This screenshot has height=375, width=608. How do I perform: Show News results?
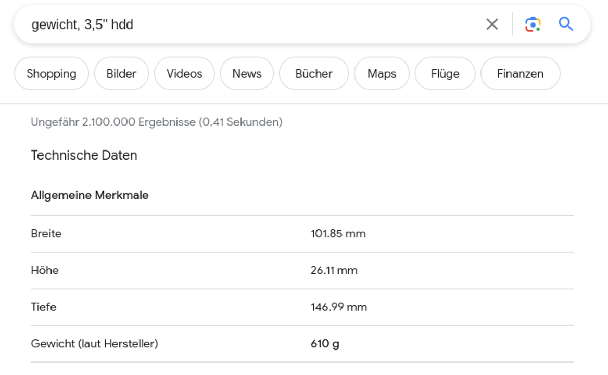(247, 73)
